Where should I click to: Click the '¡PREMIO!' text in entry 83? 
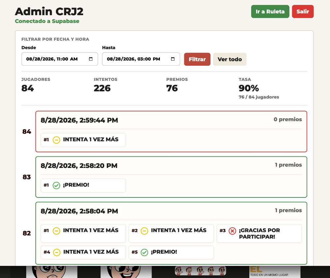pyautogui.click(x=76, y=185)
